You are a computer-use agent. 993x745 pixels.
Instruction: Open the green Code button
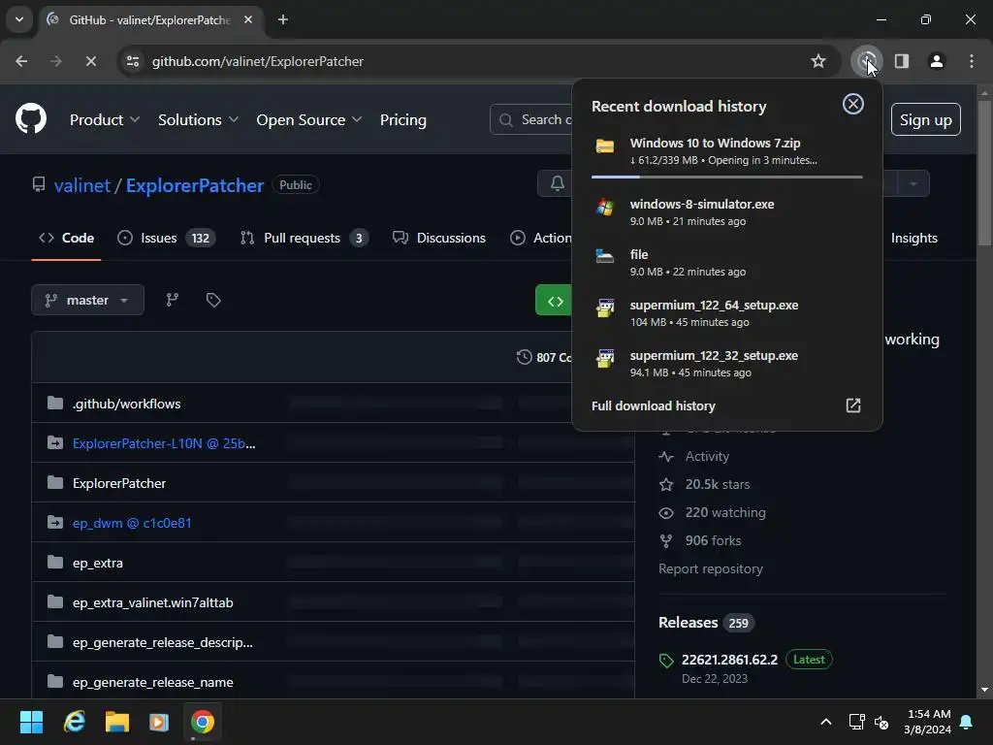pos(554,301)
